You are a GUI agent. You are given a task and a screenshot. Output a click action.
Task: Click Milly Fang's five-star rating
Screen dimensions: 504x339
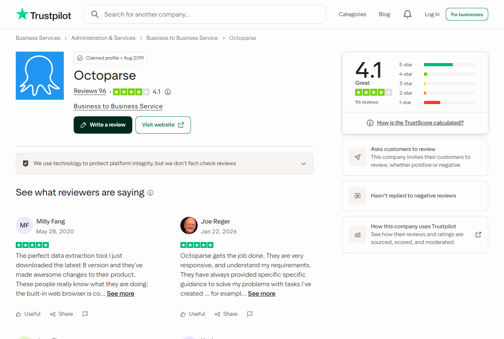(x=32, y=245)
